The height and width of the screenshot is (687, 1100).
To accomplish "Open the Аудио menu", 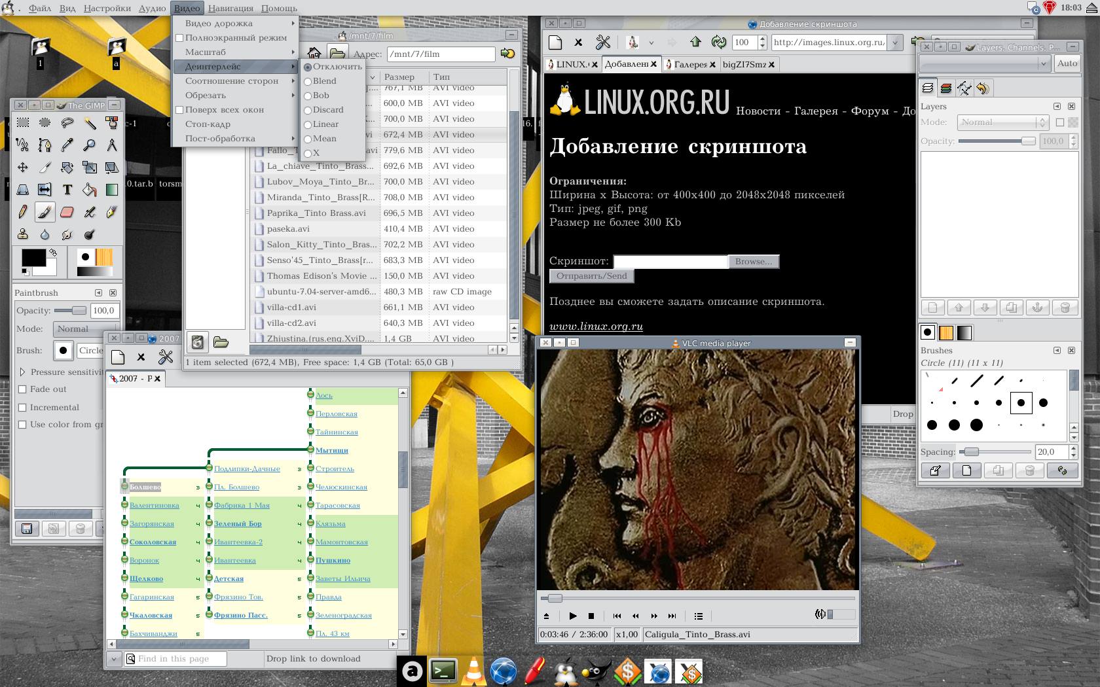I will [x=152, y=8].
